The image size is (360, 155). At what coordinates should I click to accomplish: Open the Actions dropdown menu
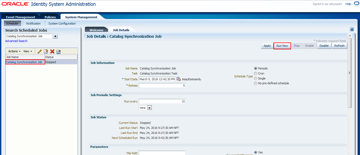pos(14,51)
